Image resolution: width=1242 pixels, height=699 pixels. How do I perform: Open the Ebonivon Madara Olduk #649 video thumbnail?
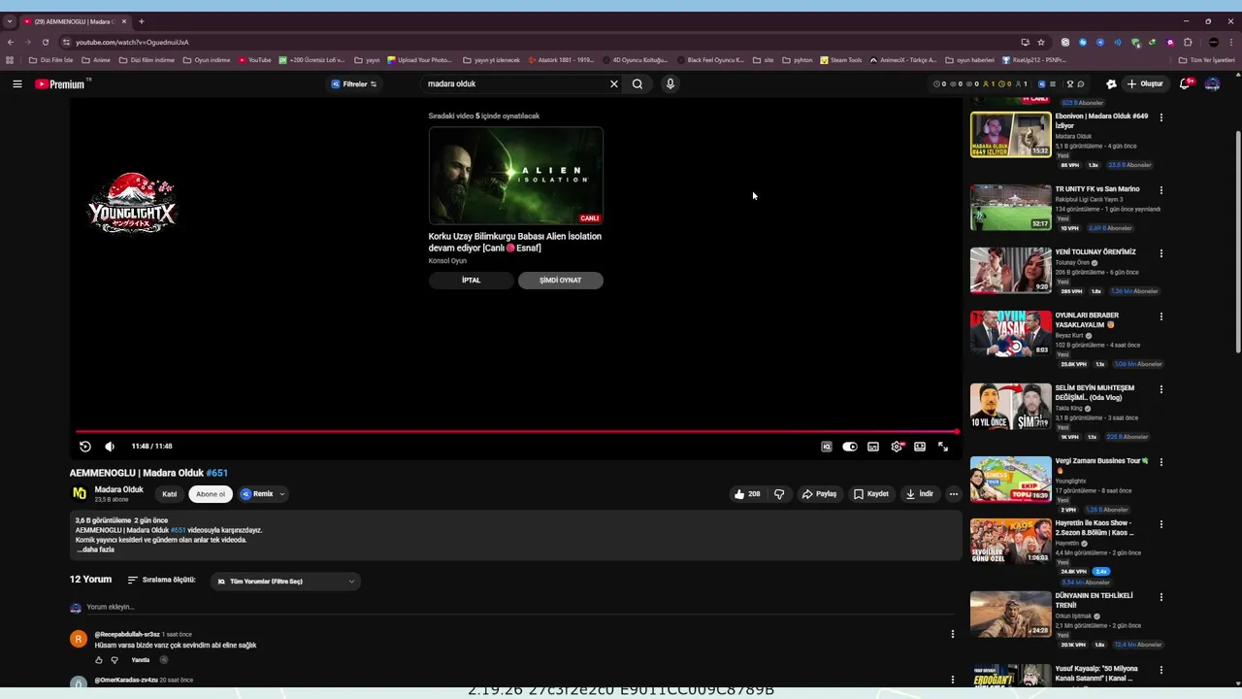click(x=1011, y=135)
